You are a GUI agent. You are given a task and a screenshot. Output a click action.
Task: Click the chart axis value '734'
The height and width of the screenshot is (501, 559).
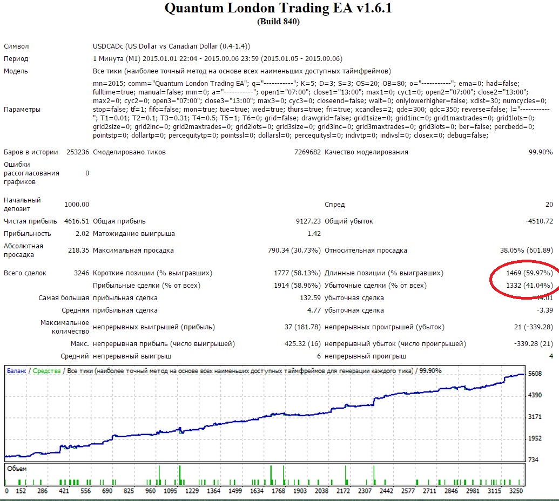point(533,460)
